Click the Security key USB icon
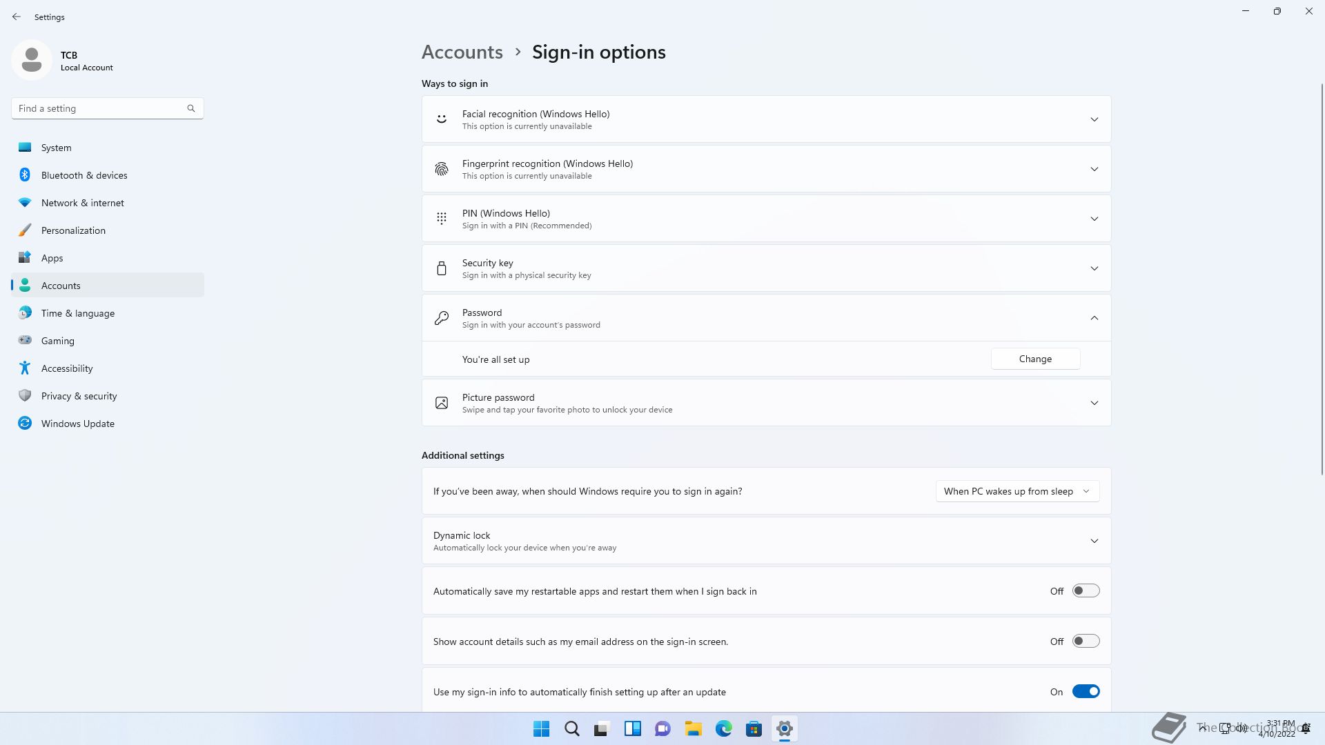1325x745 pixels. (442, 268)
